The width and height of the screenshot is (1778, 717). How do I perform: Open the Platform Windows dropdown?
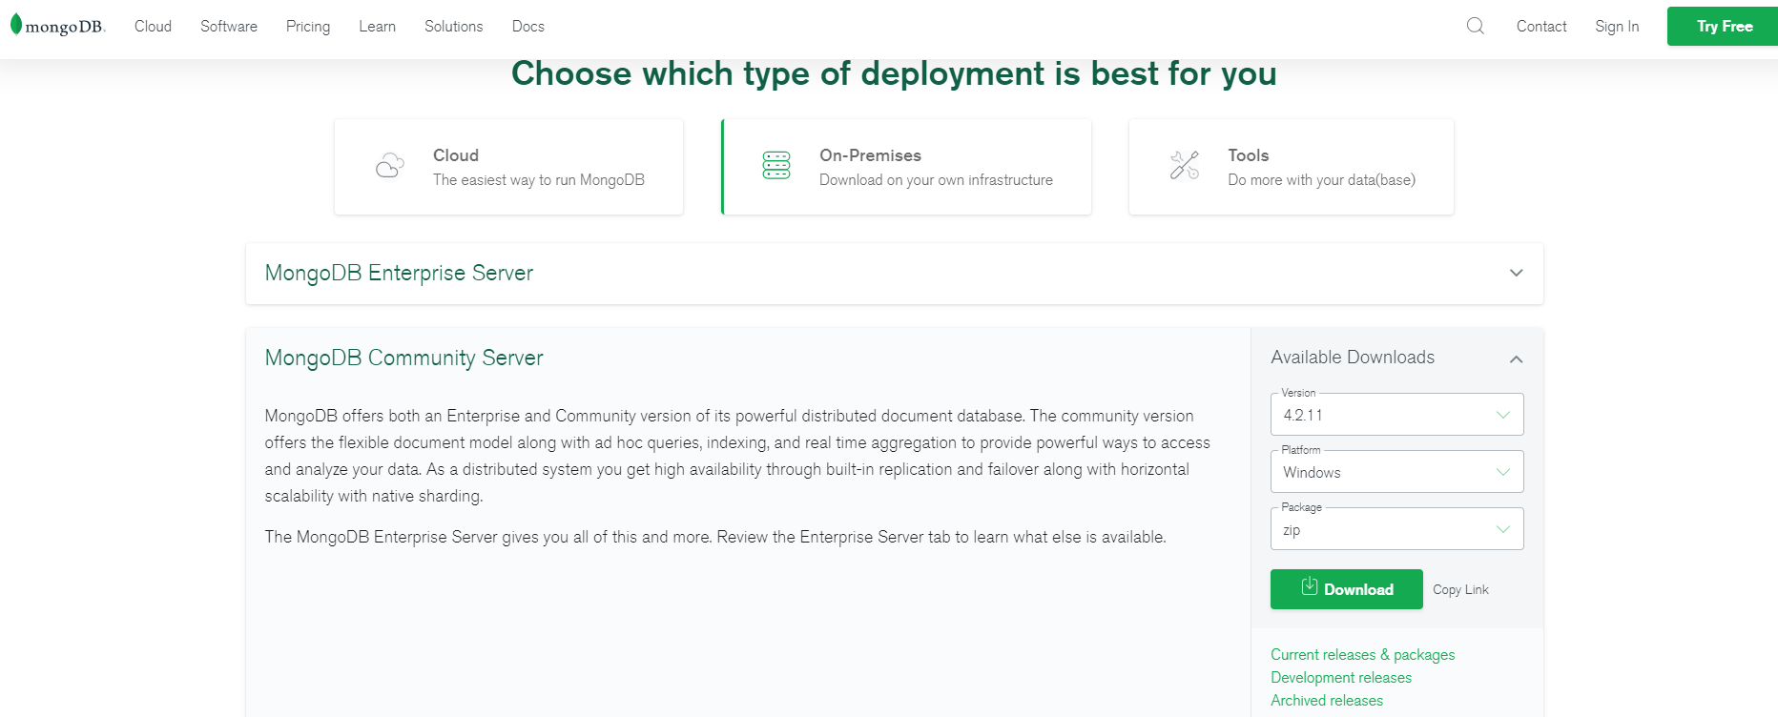1396,472
